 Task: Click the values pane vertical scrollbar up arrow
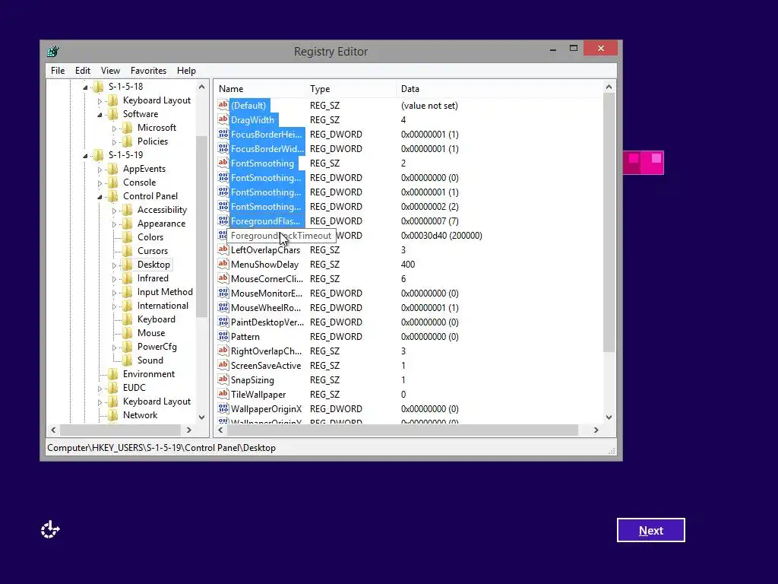point(609,87)
